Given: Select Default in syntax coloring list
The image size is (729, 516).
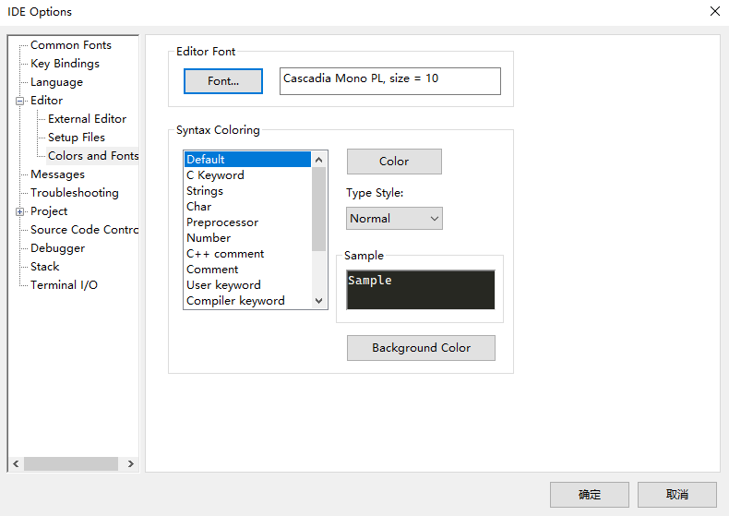Looking at the screenshot, I should (248, 160).
